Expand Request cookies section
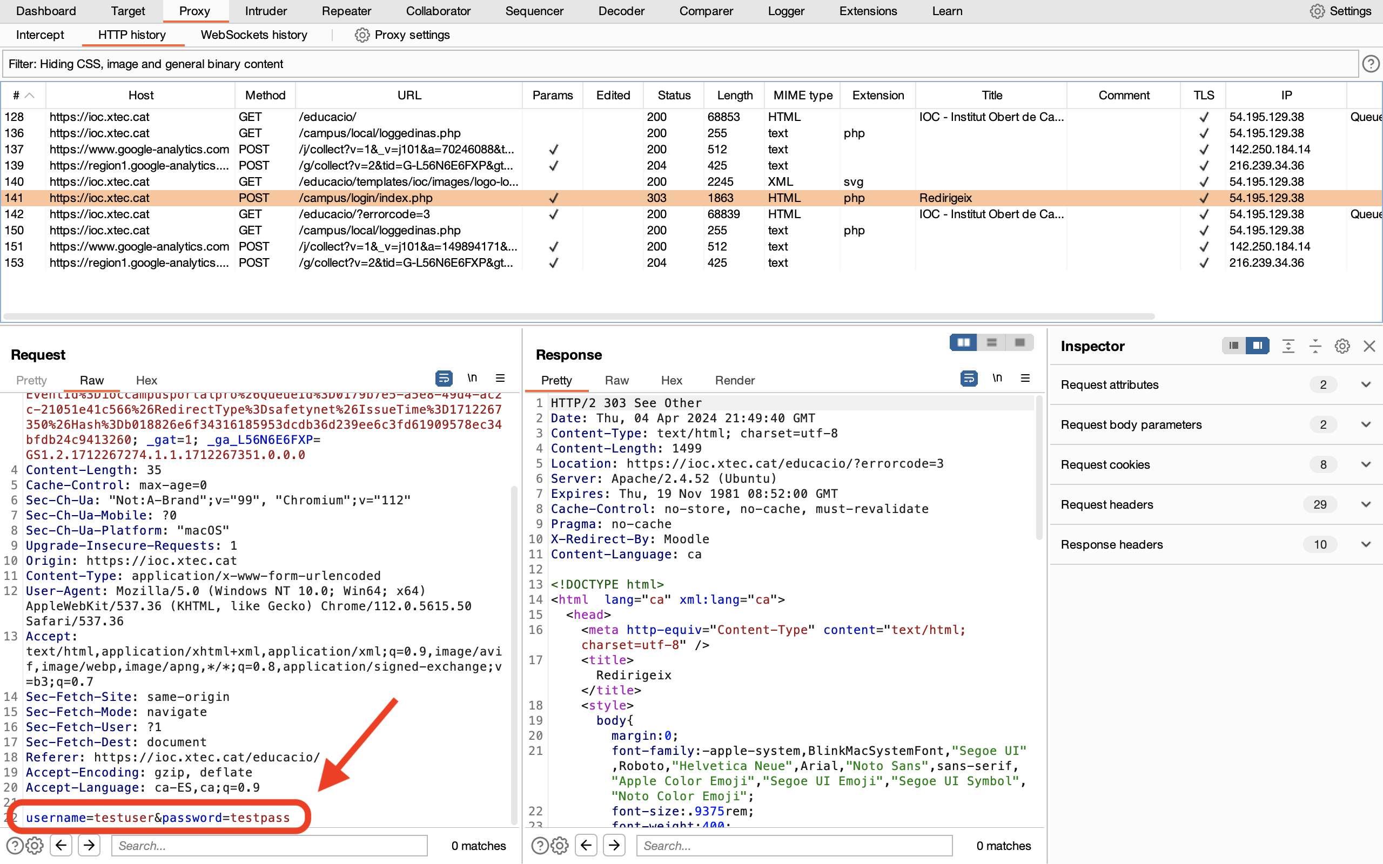This screenshot has width=1383, height=864. pos(1366,464)
